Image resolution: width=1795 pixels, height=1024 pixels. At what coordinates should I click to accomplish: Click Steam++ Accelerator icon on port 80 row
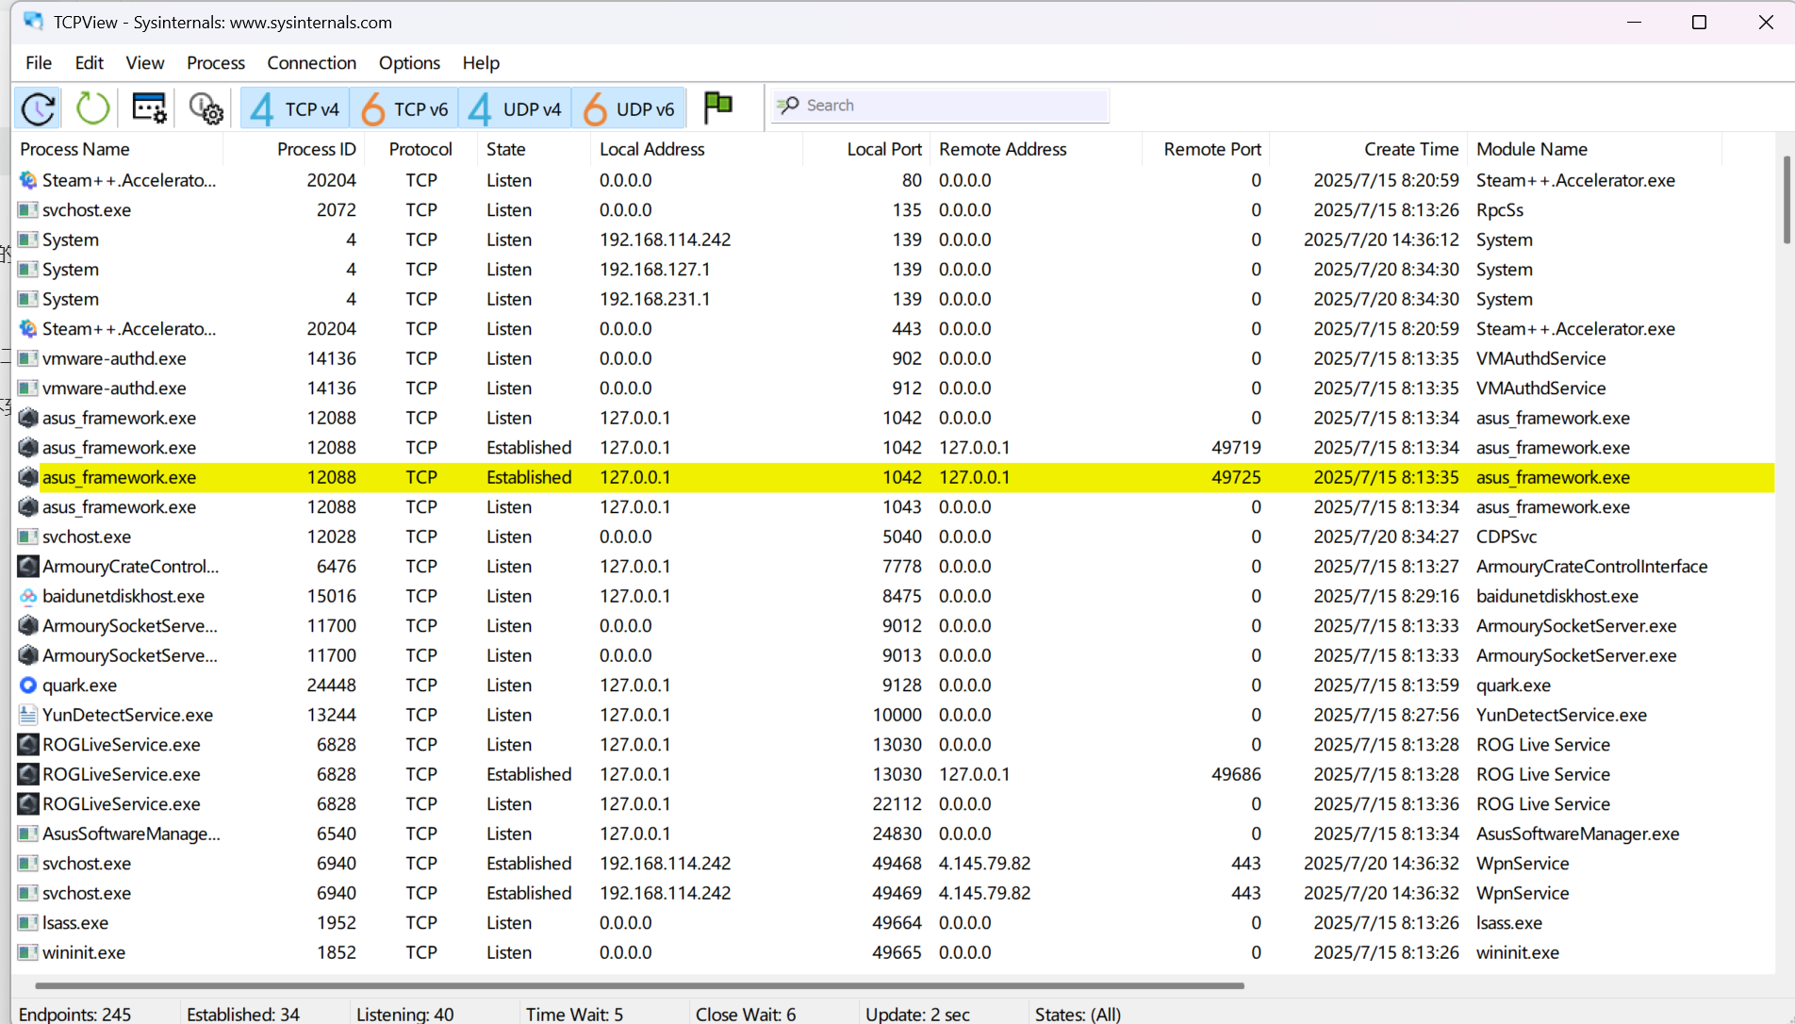pyautogui.click(x=28, y=180)
